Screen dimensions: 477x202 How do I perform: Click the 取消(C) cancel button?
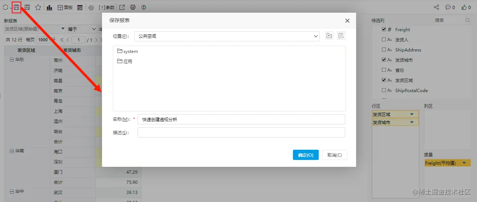[x=334, y=155]
